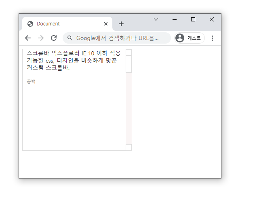Open the tab search chevron dropdown
The width and height of the screenshot is (257, 206).
coord(156,19)
